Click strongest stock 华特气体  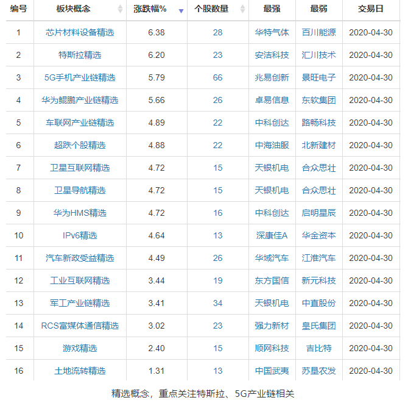[272, 32]
